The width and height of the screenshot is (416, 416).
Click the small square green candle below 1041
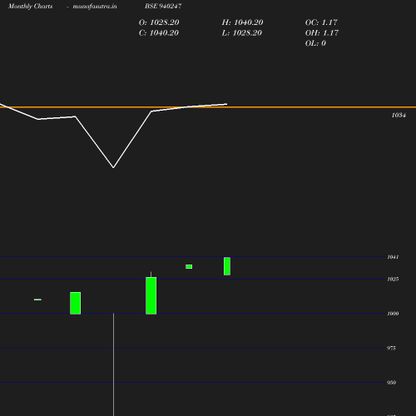click(x=189, y=266)
